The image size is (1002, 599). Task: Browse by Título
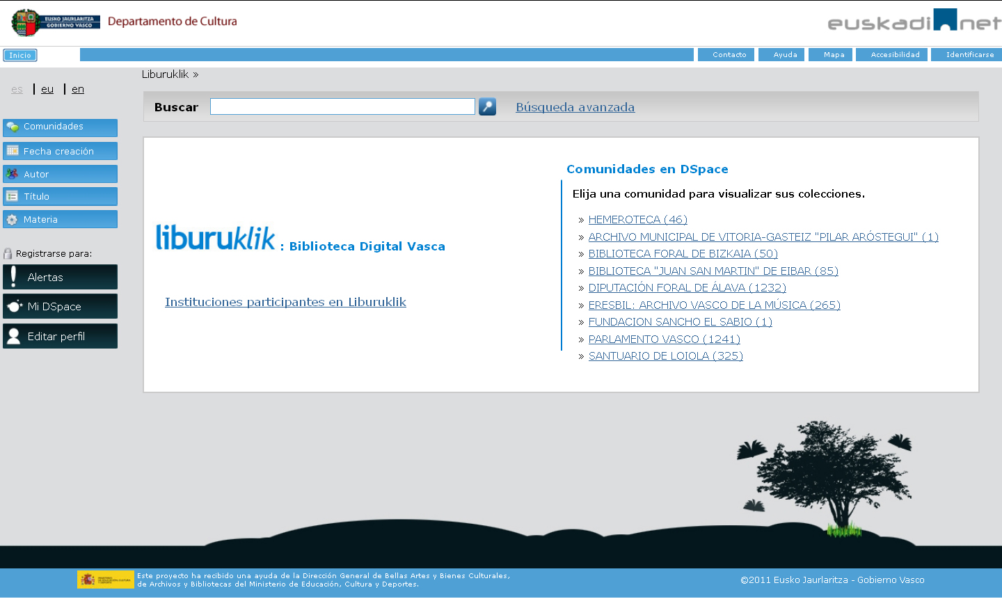tap(60, 196)
